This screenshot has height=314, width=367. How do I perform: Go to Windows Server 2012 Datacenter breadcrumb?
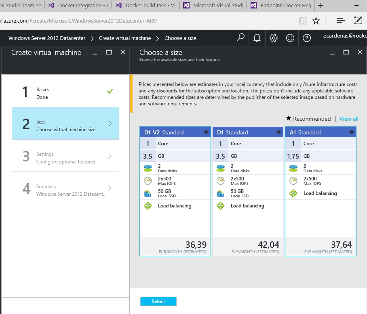(47, 38)
